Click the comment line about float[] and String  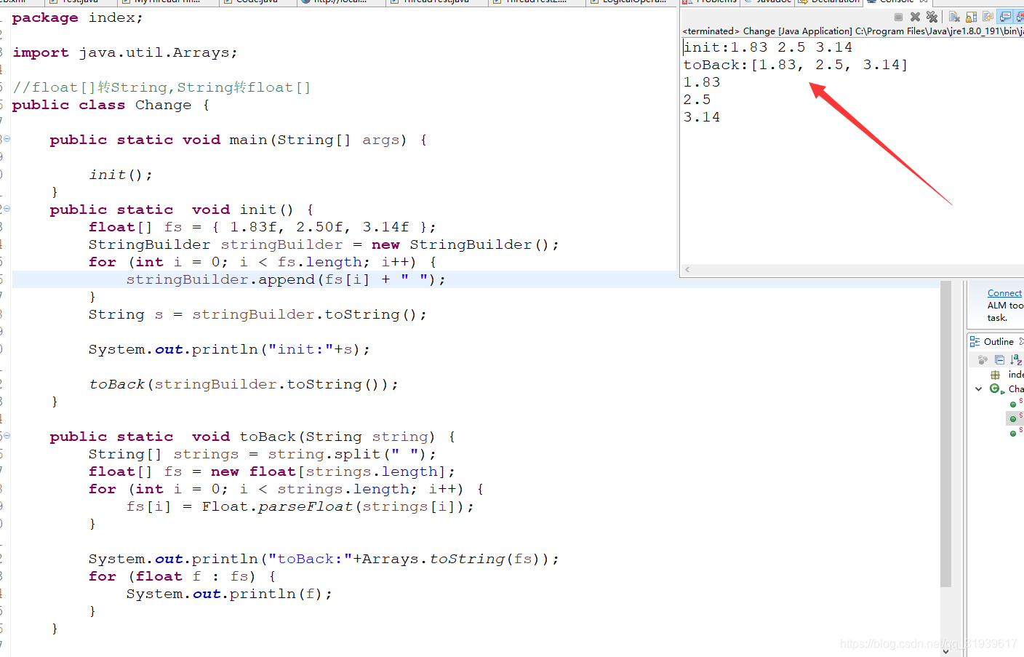click(x=161, y=87)
